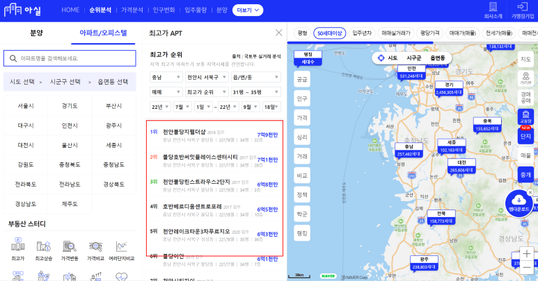Open end month 9월 dropdown
This screenshot has width=538, height=281.
pos(251,107)
